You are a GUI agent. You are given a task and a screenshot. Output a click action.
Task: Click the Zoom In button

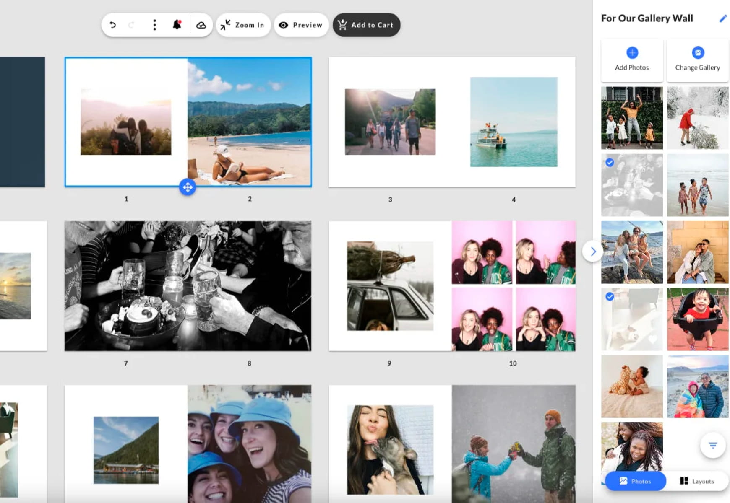[243, 25]
